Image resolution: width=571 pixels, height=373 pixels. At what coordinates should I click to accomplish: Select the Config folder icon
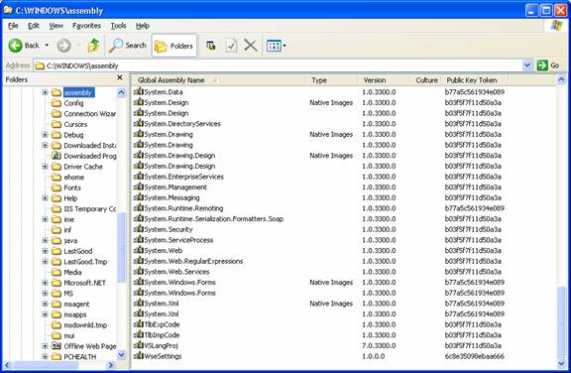pyautogui.click(x=57, y=103)
